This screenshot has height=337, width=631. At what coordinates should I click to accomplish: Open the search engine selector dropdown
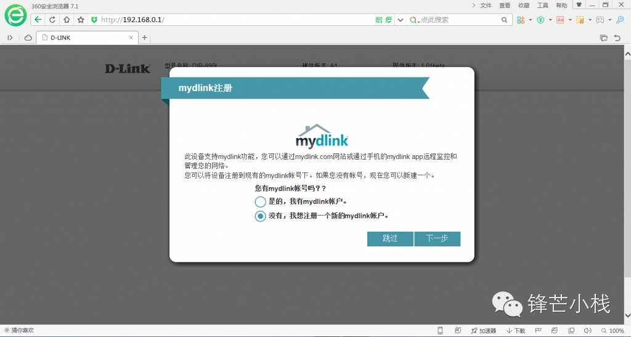click(414, 20)
